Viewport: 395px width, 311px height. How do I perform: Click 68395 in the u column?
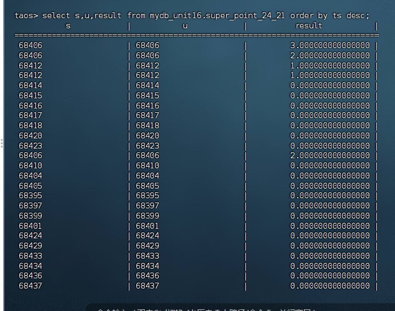pyautogui.click(x=148, y=196)
